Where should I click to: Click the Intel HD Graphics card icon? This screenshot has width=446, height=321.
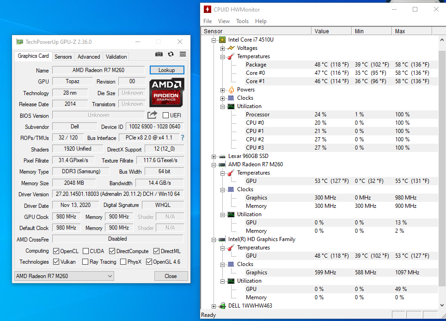point(222,239)
